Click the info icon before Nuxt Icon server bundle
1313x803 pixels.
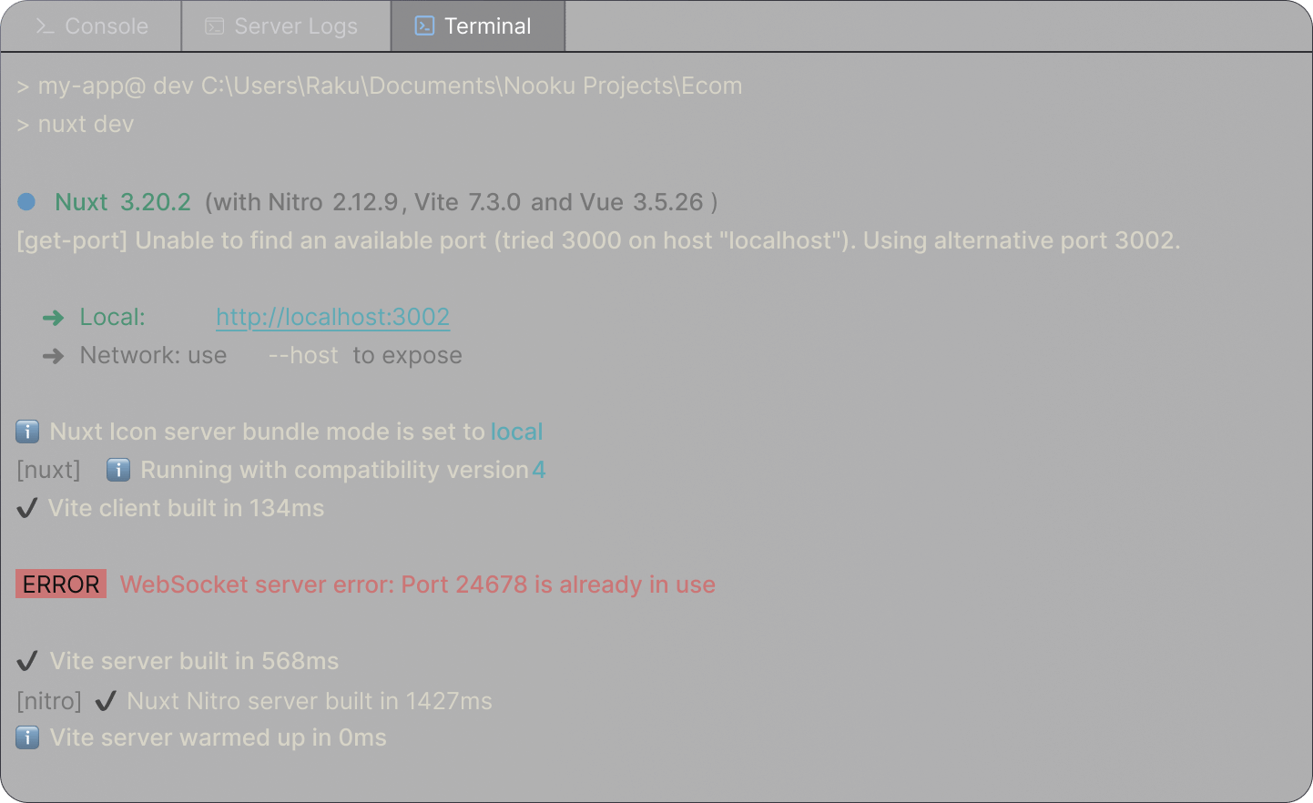[x=27, y=432]
